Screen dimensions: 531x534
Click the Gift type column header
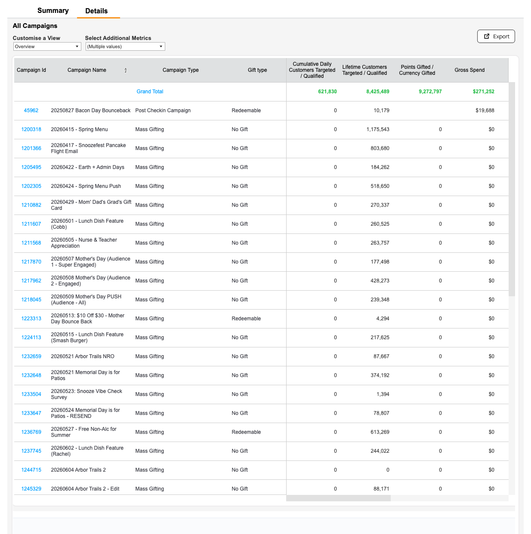coord(257,70)
